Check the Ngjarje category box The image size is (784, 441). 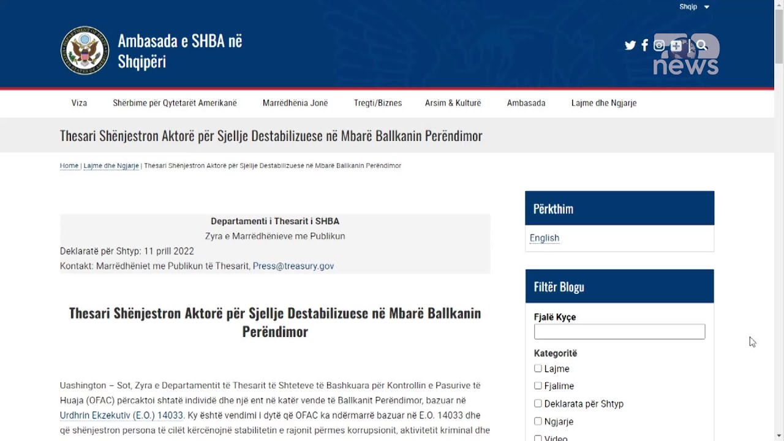coord(538,421)
